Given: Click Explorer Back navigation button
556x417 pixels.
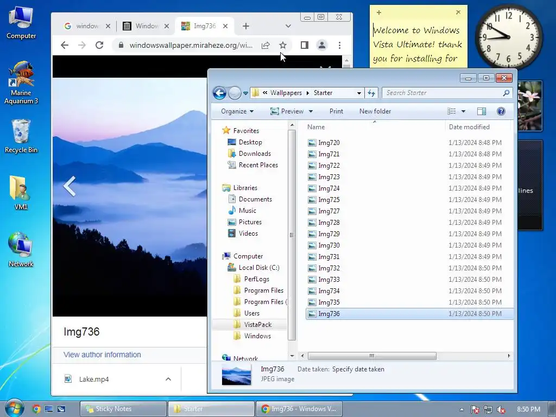Looking at the screenshot, I should coord(219,93).
